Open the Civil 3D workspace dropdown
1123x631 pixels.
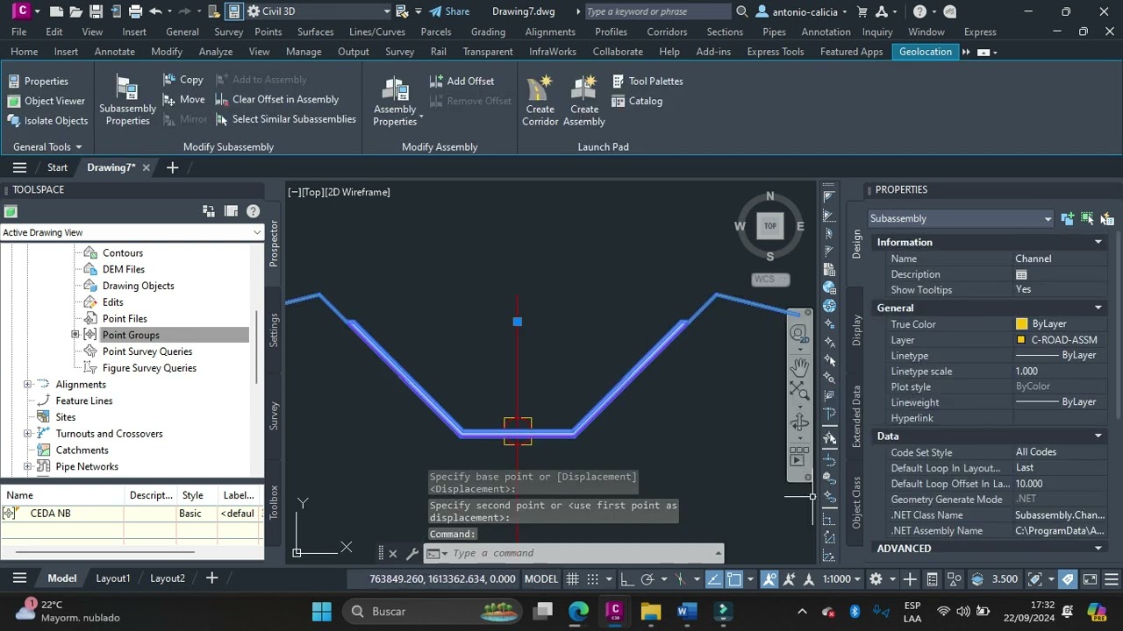319,11
